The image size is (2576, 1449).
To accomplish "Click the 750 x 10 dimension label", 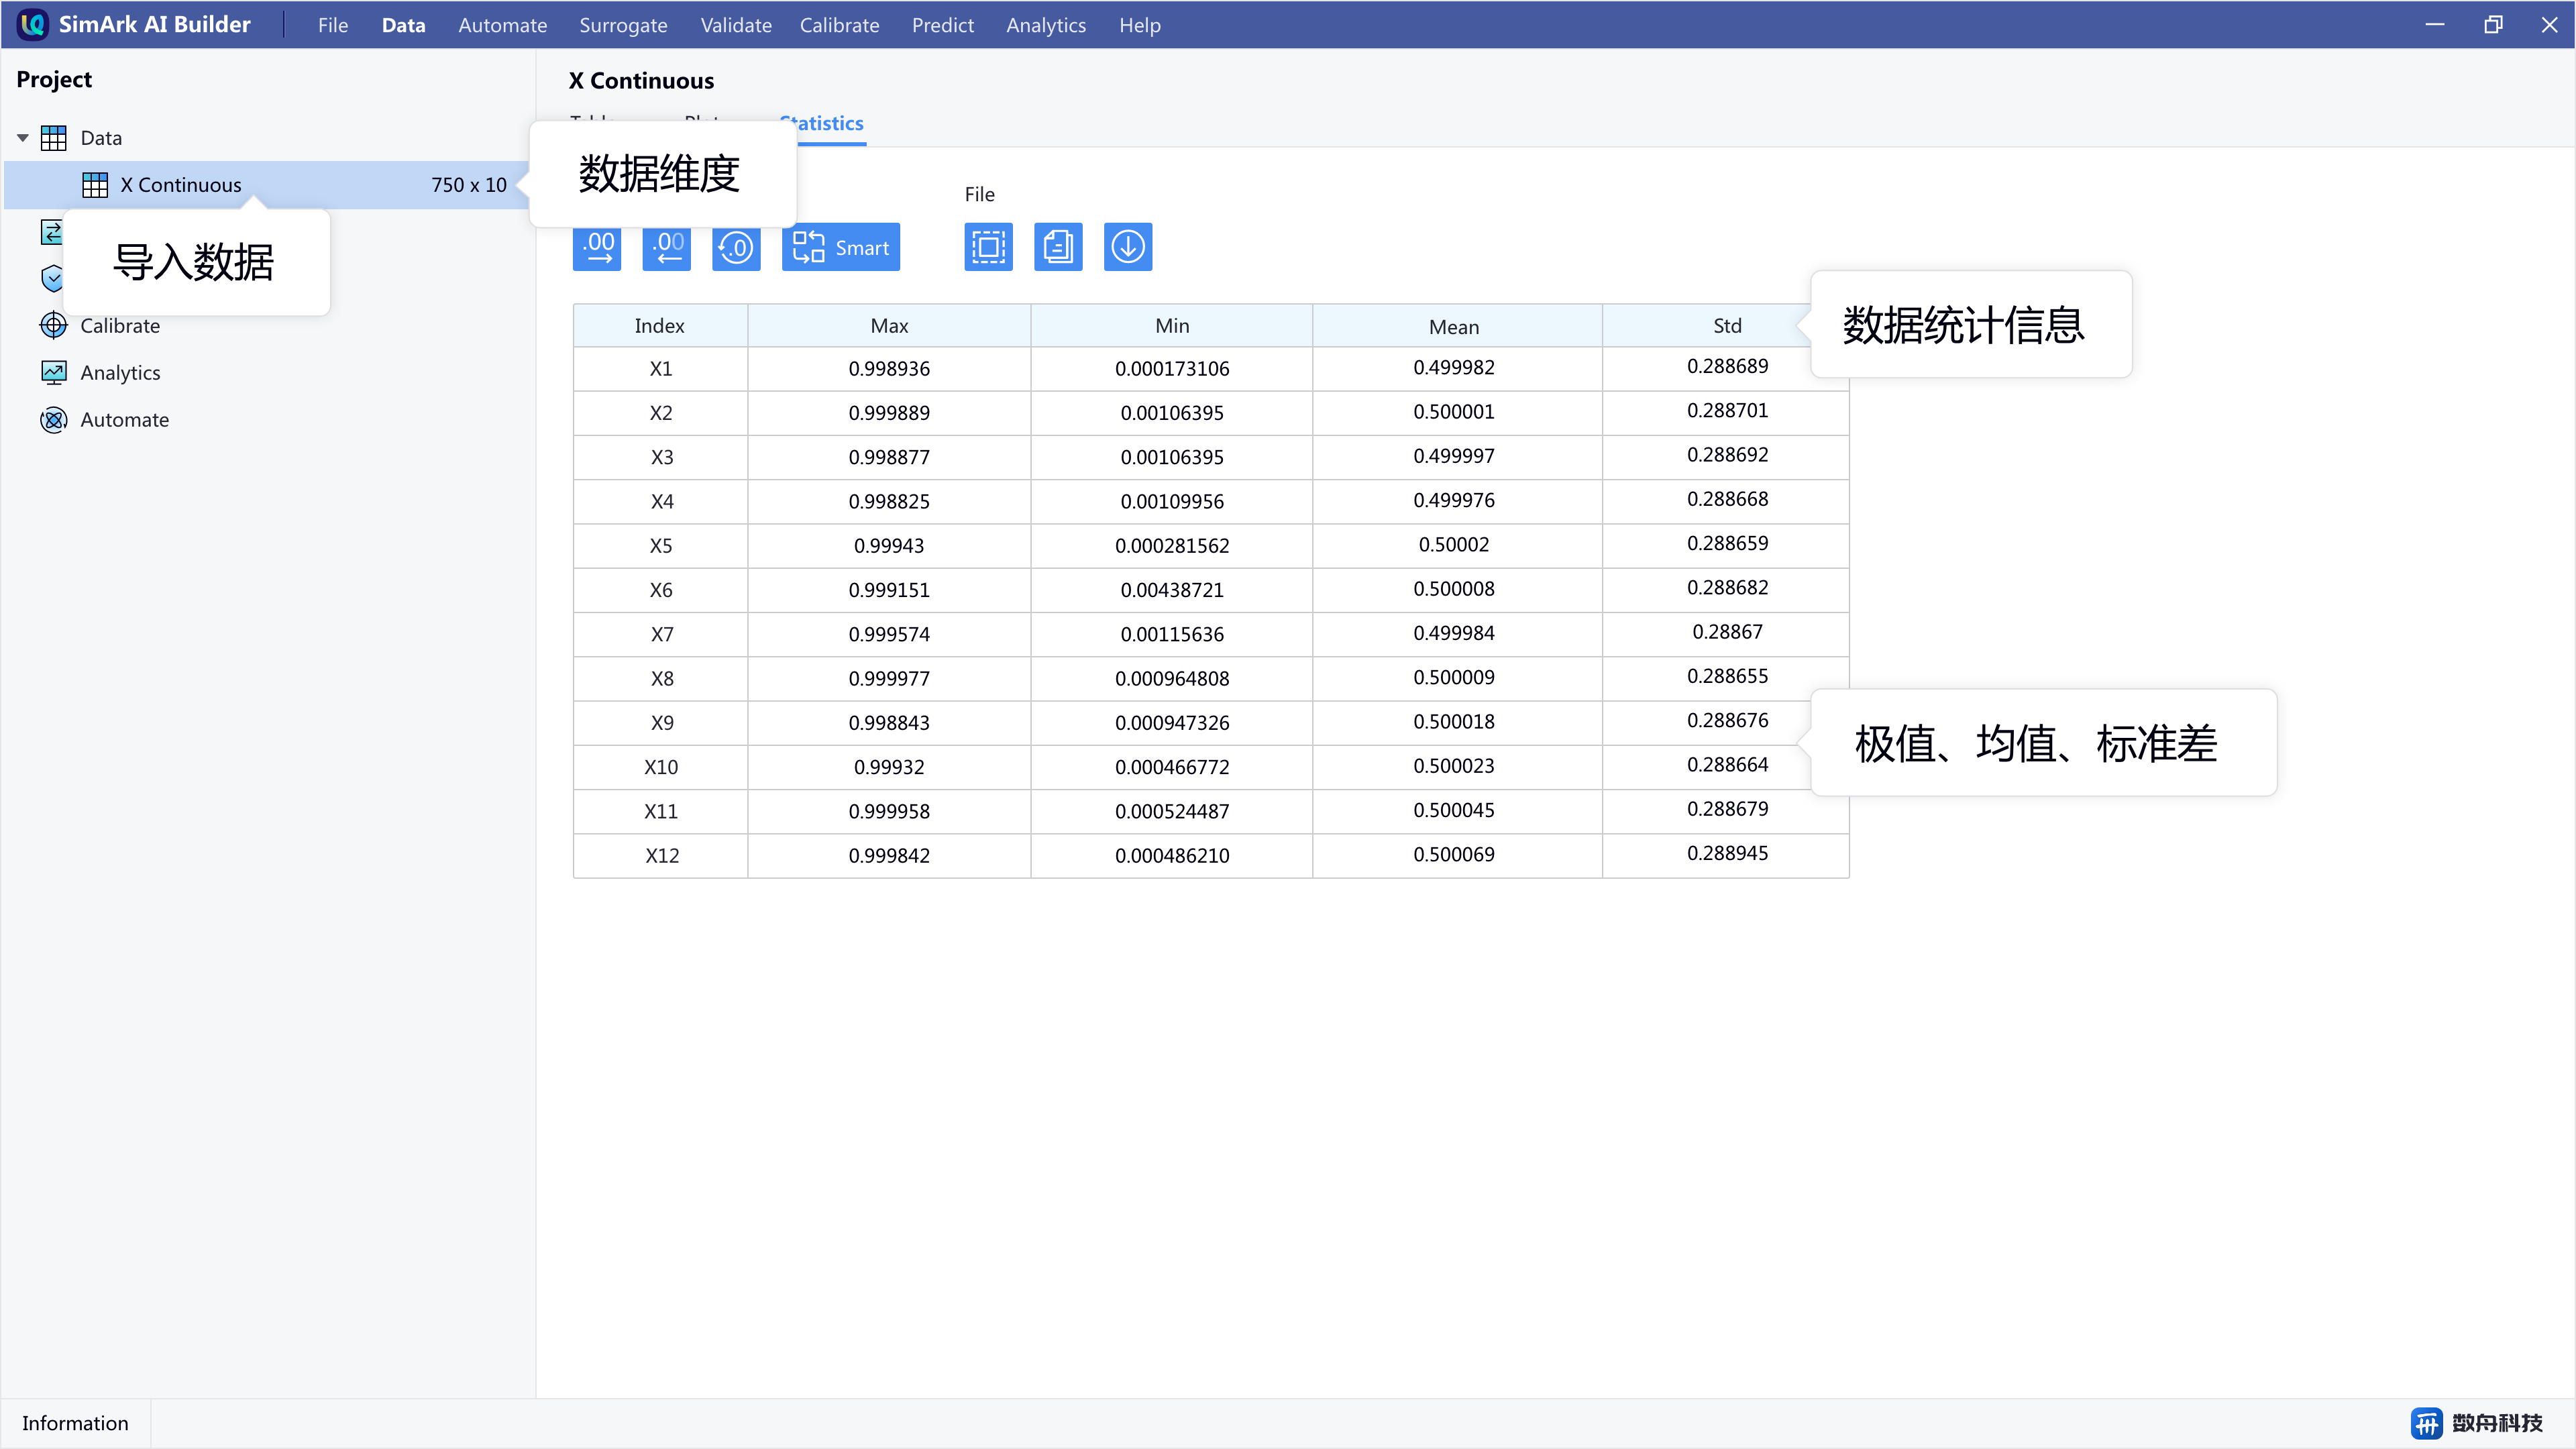I will [x=469, y=185].
